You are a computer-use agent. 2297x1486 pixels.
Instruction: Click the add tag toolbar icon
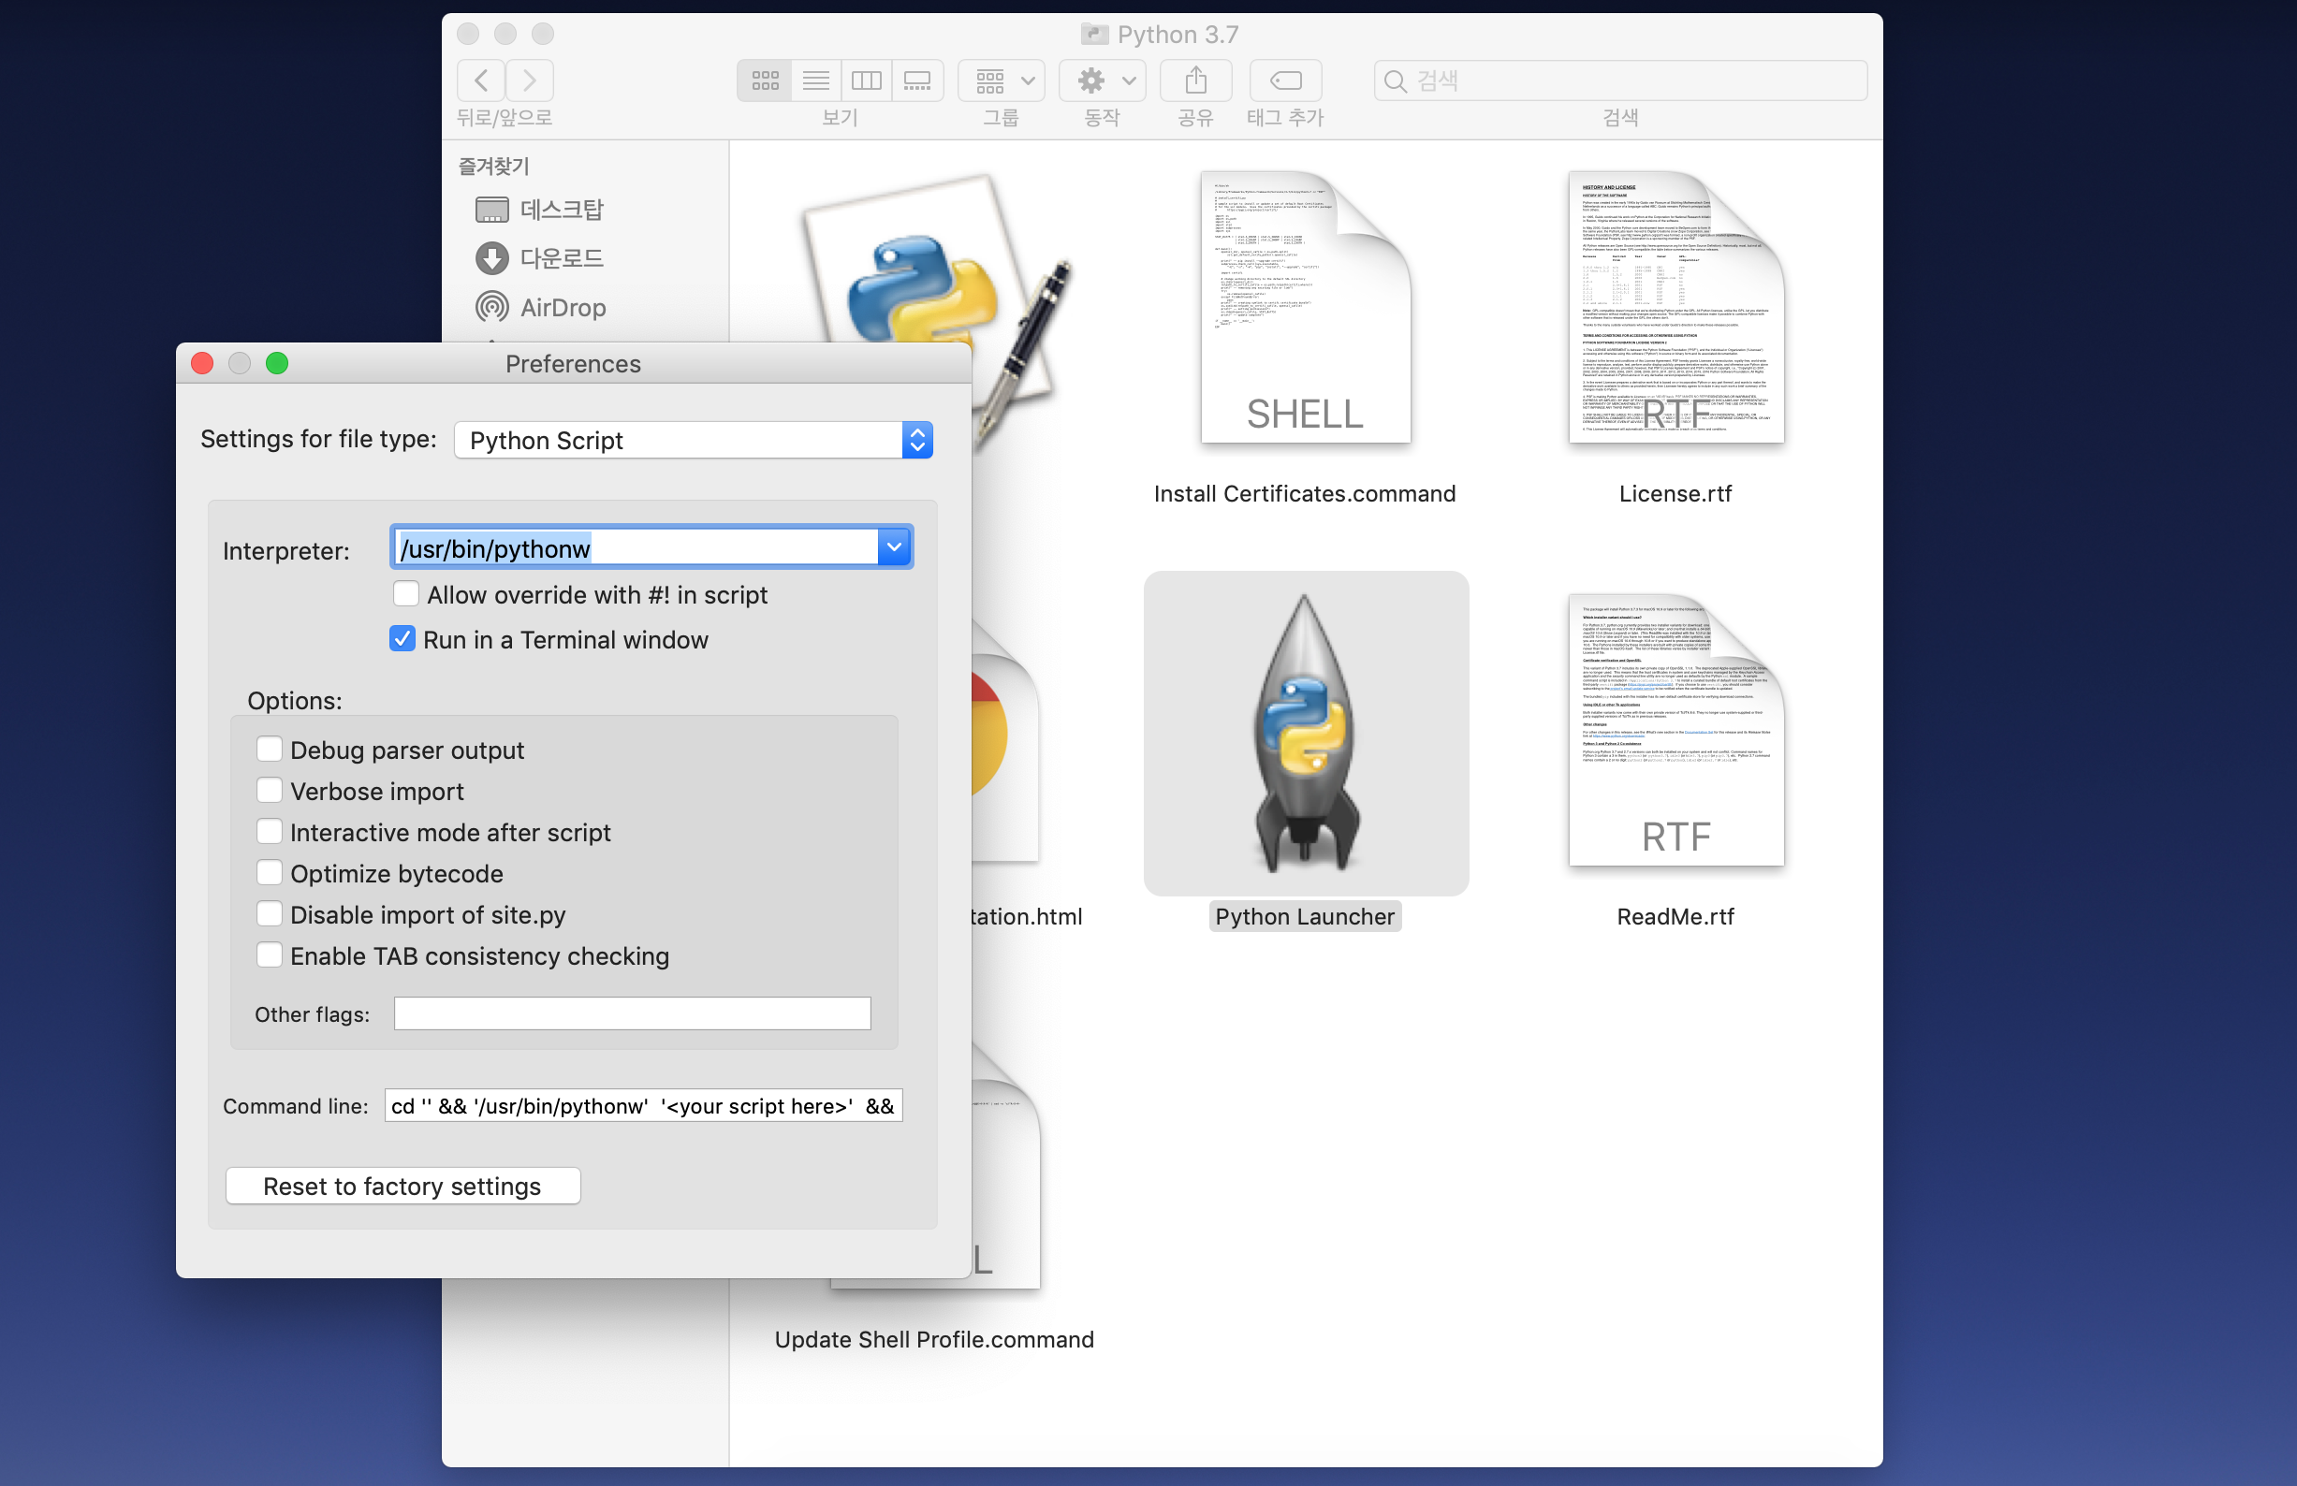[1284, 80]
